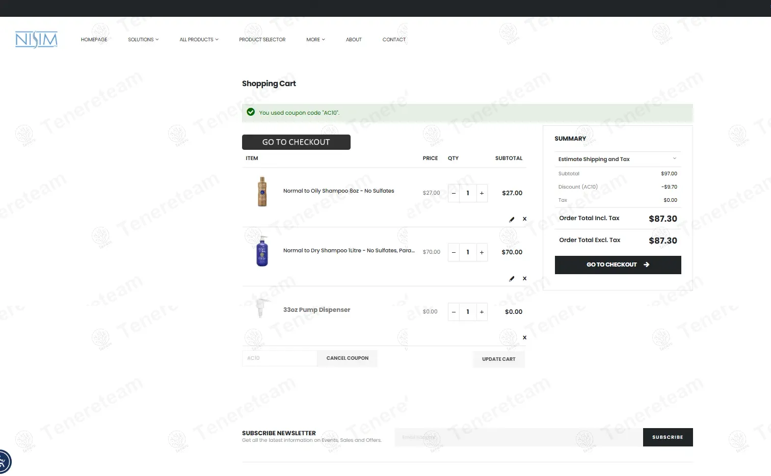
Task: Click the $97.00 subtotal value in Summary
Action: (669, 174)
